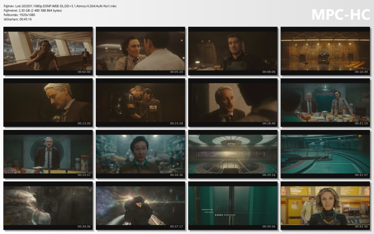The width and height of the screenshot is (374, 234).
Task: Select the thumbnail at 00:08:00
Action: tap(233, 51)
